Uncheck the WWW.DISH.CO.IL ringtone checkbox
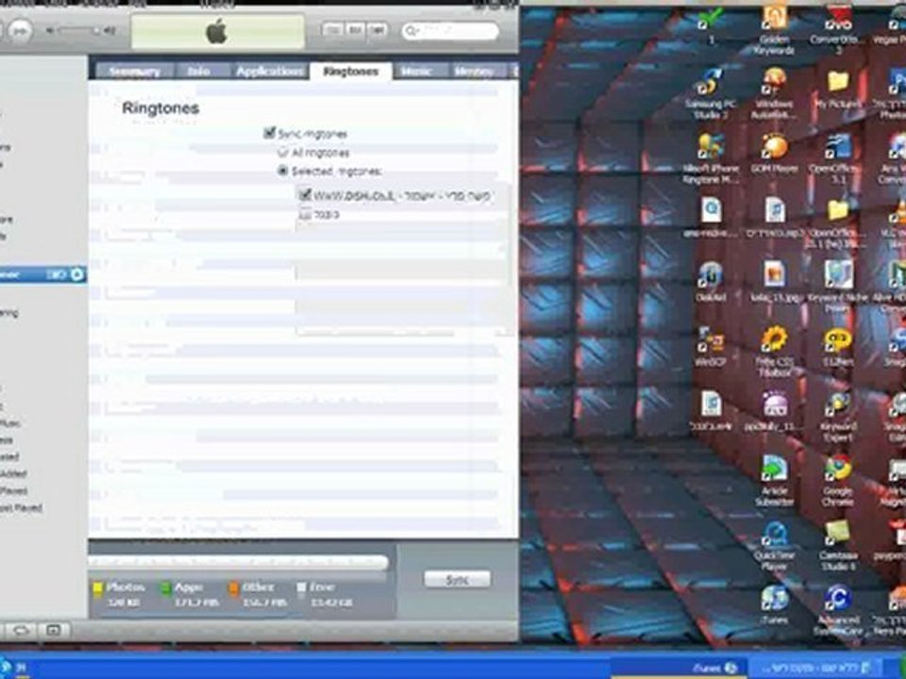 [x=305, y=194]
